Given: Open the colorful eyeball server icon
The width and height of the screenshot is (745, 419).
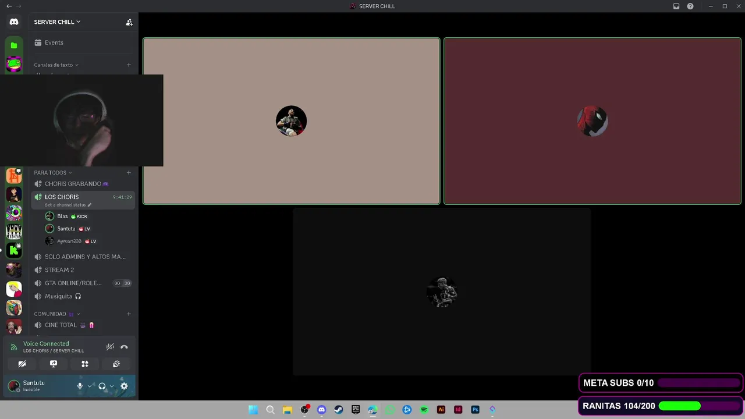Looking at the screenshot, I should tap(14, 213).
